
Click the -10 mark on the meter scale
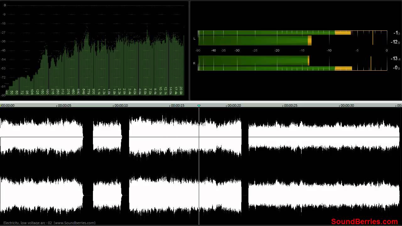[329, 51]
